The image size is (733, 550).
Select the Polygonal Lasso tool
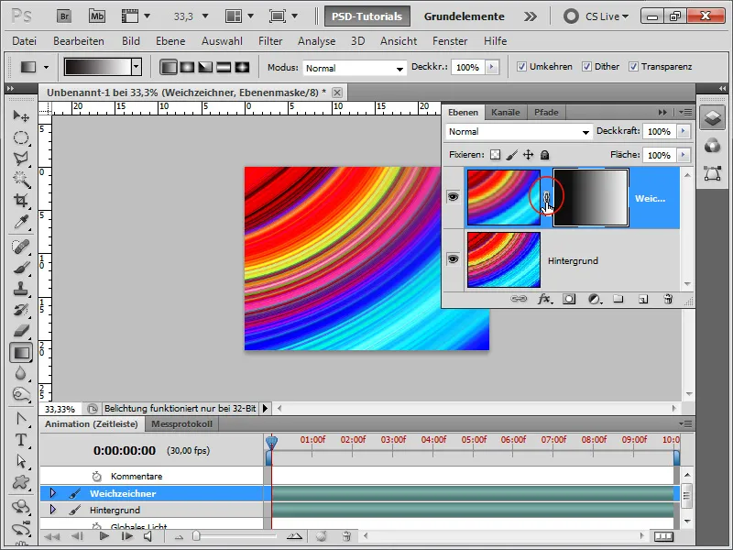pyautogui.click(x=21, y=159)
